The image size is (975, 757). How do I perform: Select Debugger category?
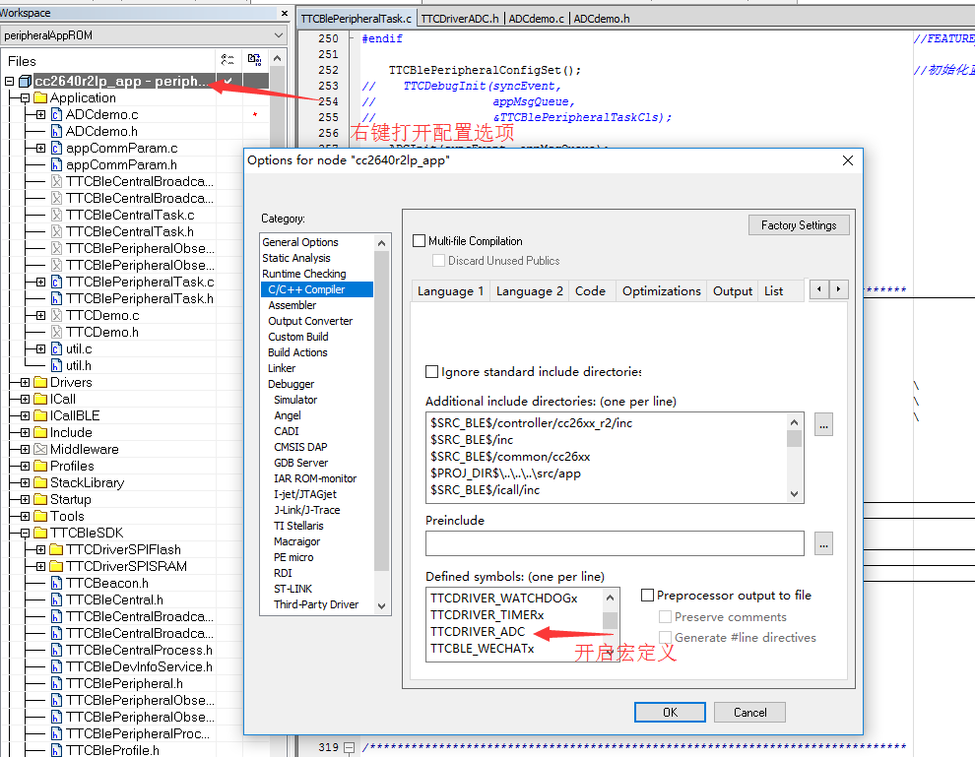pyautogui.click(x=291, y=384)
